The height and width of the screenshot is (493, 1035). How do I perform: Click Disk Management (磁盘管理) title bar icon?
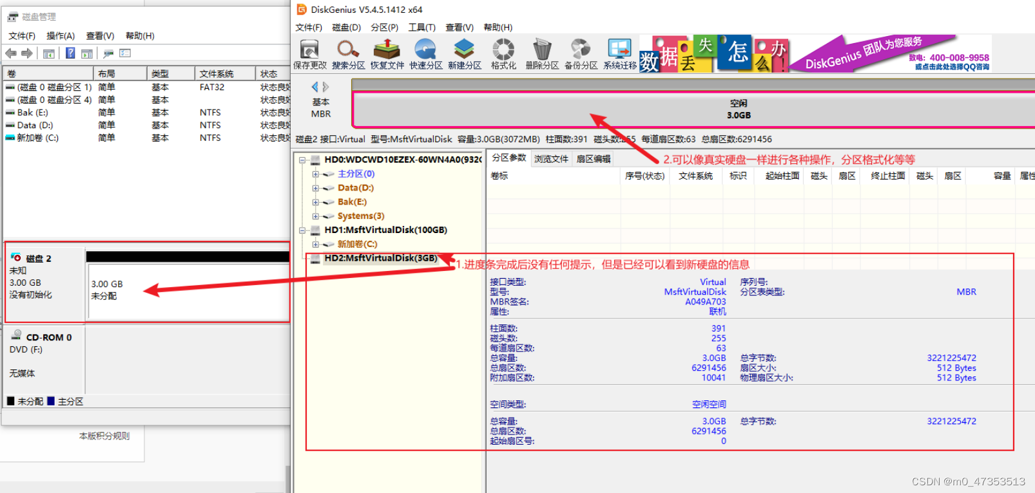(x=13, y=17)
